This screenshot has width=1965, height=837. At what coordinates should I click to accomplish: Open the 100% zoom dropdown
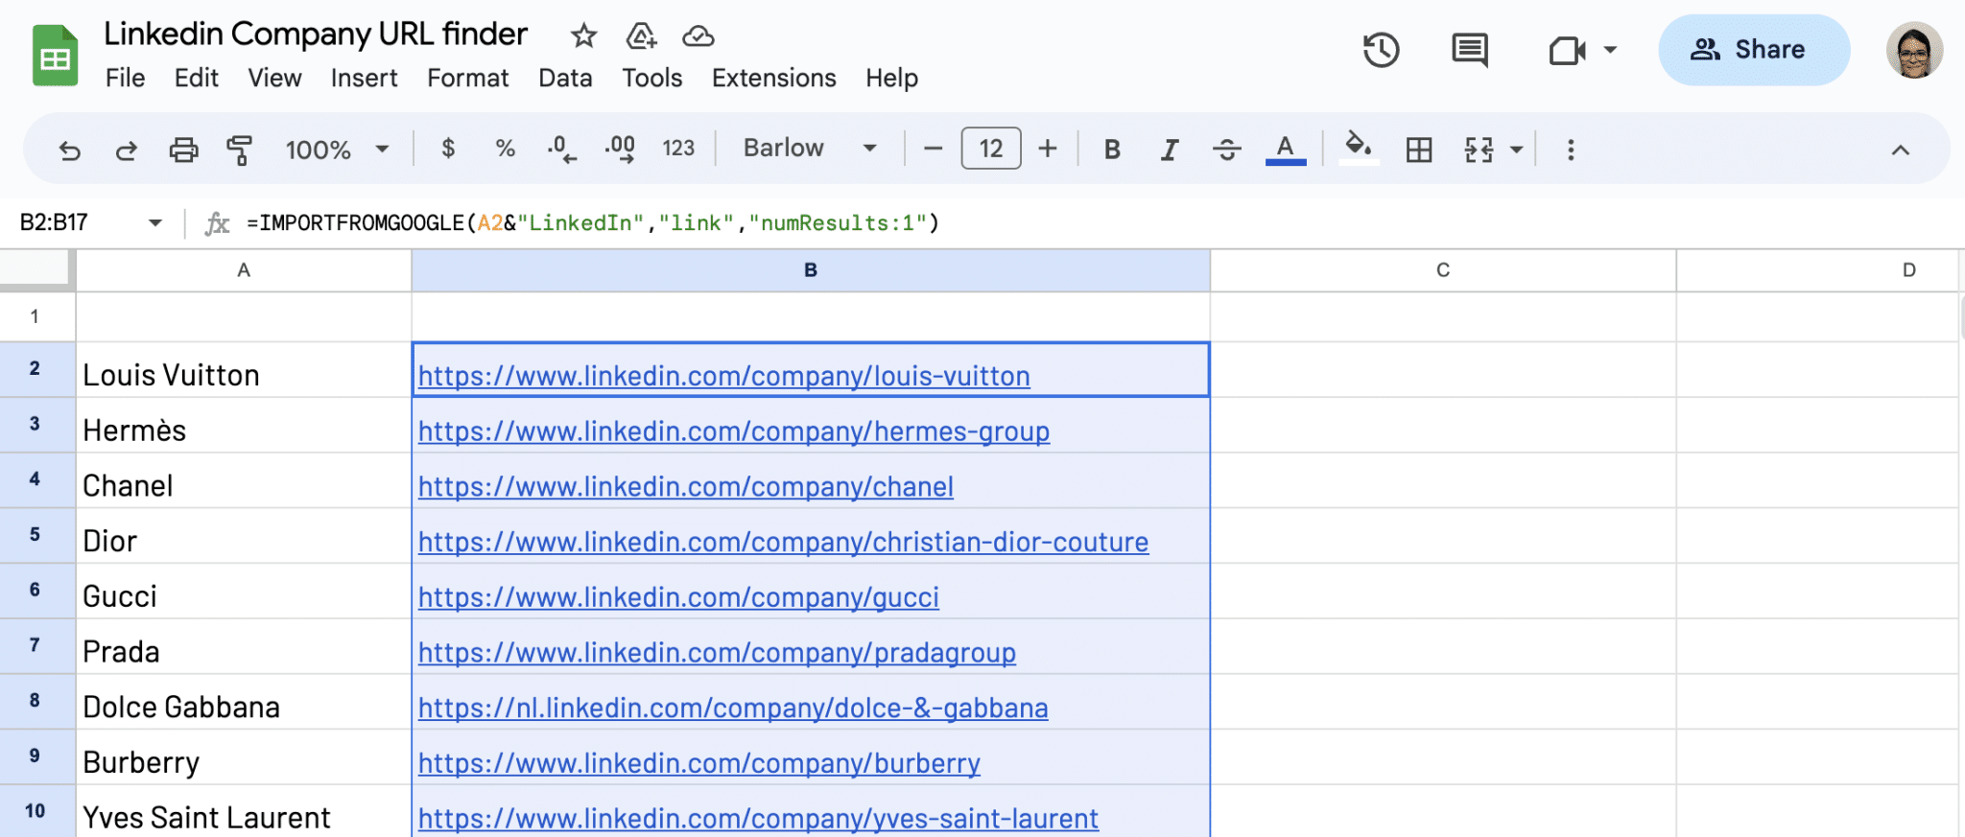point(337,150)
